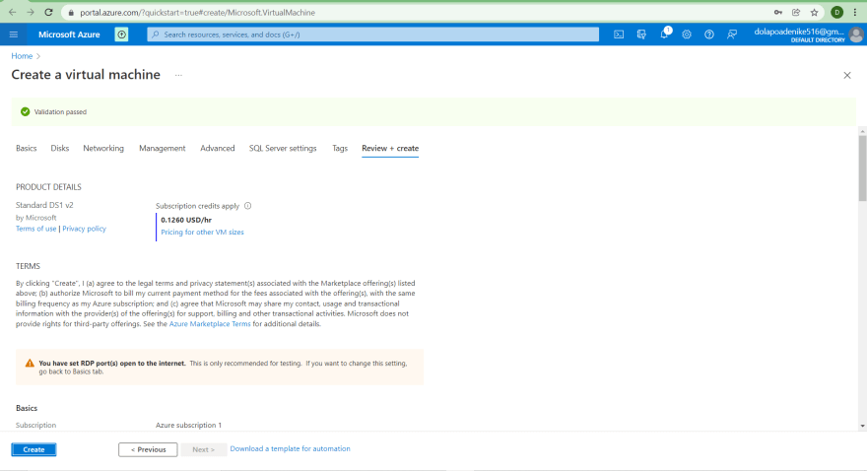The height and width of the screenshot is (471, 867).
Task: Click the Previous button
Action: (148, 449)
